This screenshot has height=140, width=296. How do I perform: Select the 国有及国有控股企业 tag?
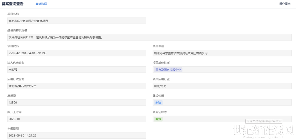pyautogui.click(x=168, y=70)
